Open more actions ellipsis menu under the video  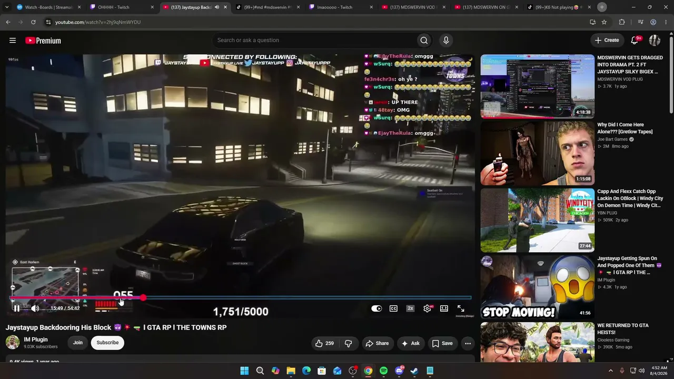point(468,343)
